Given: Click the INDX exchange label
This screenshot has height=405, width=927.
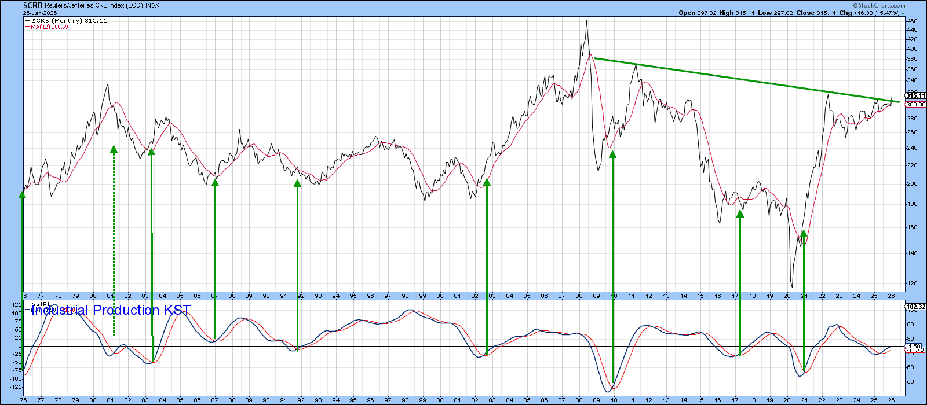Looking at the screenshot, I should (154, 5).
